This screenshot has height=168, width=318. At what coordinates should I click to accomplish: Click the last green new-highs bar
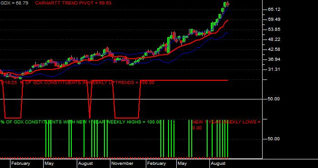click(x=228, y=139)
